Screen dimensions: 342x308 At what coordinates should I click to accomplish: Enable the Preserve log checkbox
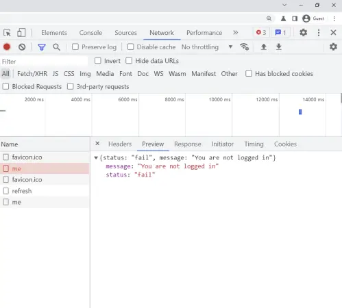75,47
